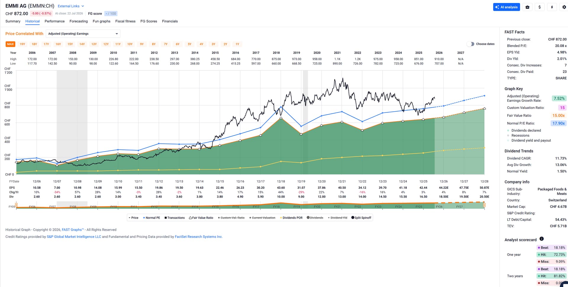Toggle Dividends POR in the legend
Viewport: 568px width, 287px height.
click(291, 218)
